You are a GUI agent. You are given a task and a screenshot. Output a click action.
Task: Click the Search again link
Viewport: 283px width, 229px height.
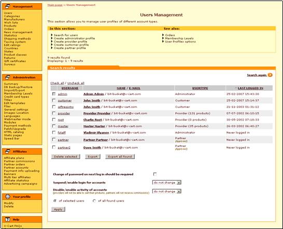tap(257, 75)
